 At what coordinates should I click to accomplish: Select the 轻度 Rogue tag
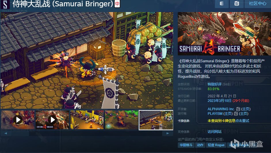216,145
